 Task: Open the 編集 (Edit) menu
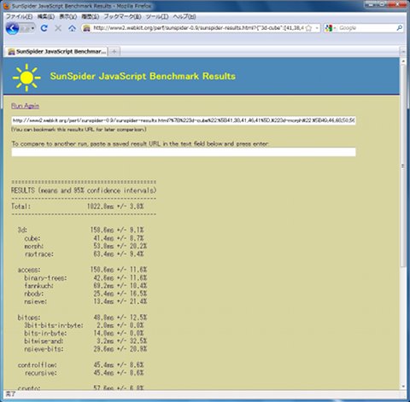(x=45, y=17)
